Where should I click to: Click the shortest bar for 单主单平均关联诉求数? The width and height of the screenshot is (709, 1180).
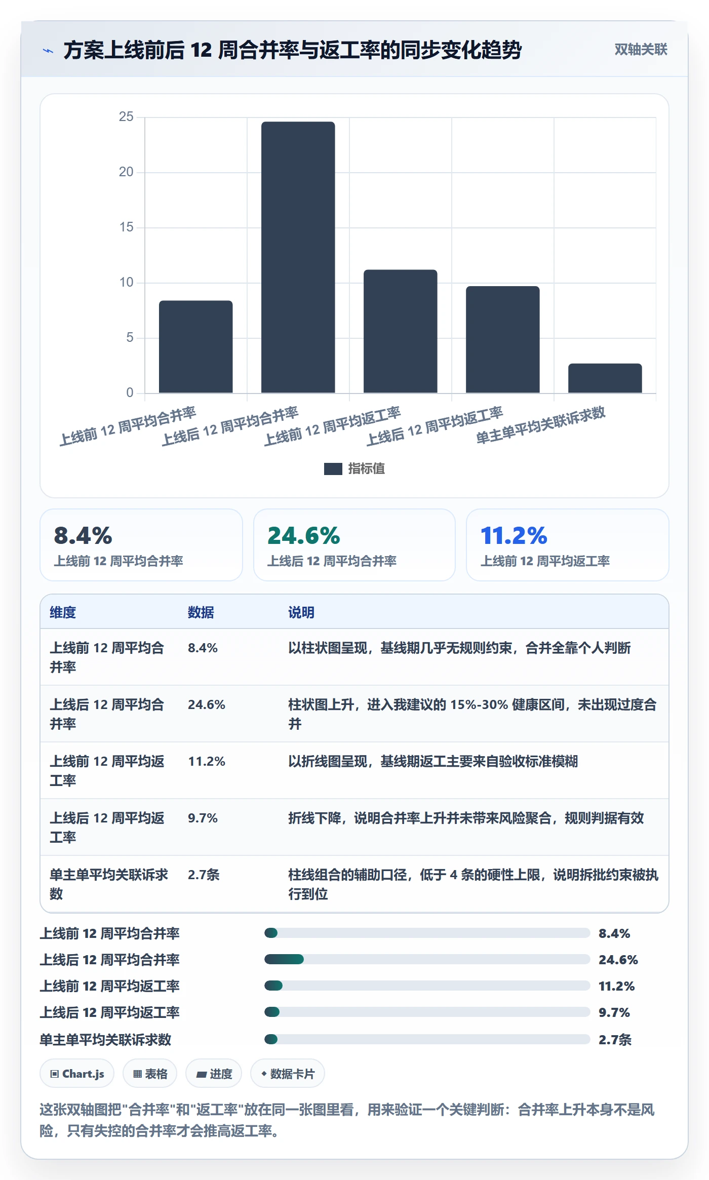605,378
